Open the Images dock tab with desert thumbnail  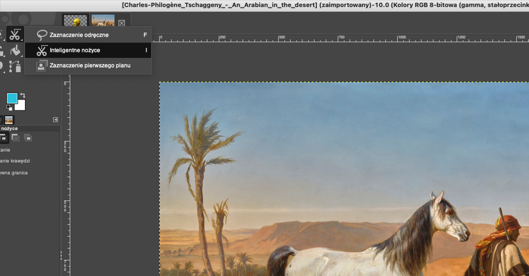click(x=9, y=120)
